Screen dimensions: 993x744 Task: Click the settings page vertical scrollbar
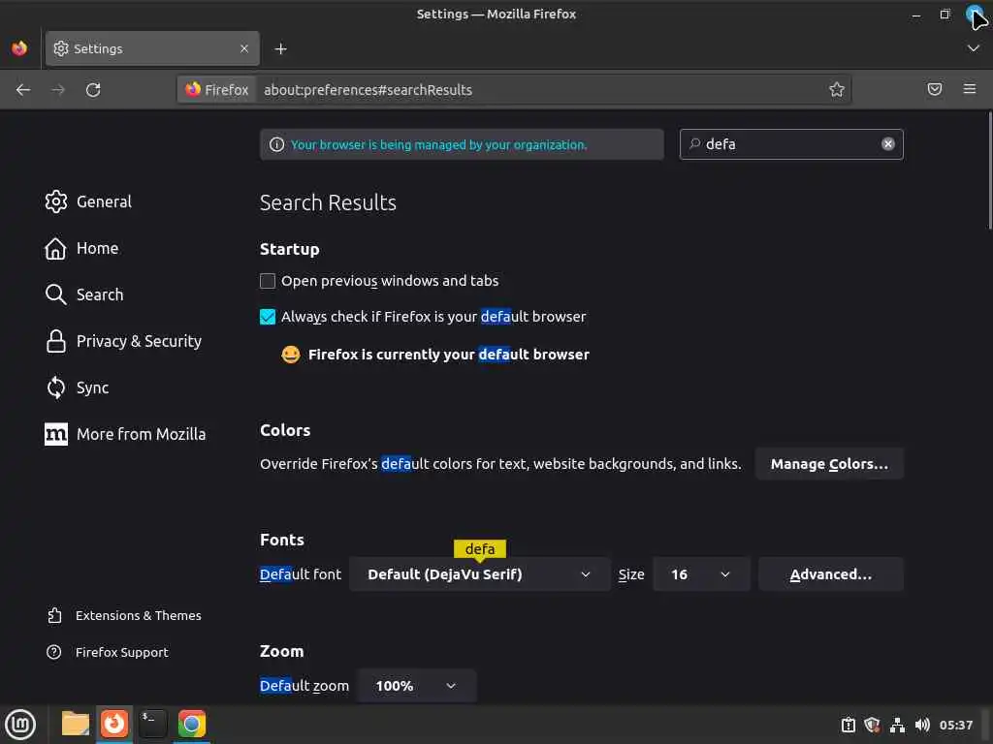989,170
